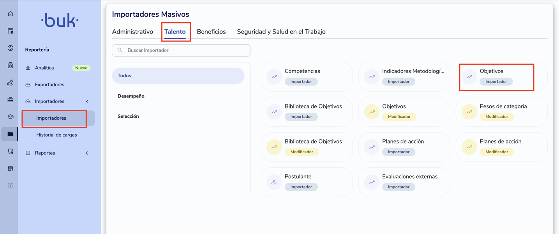
Task: Open the clipboard with clock icon in the rail
Action: coord(11,31)
